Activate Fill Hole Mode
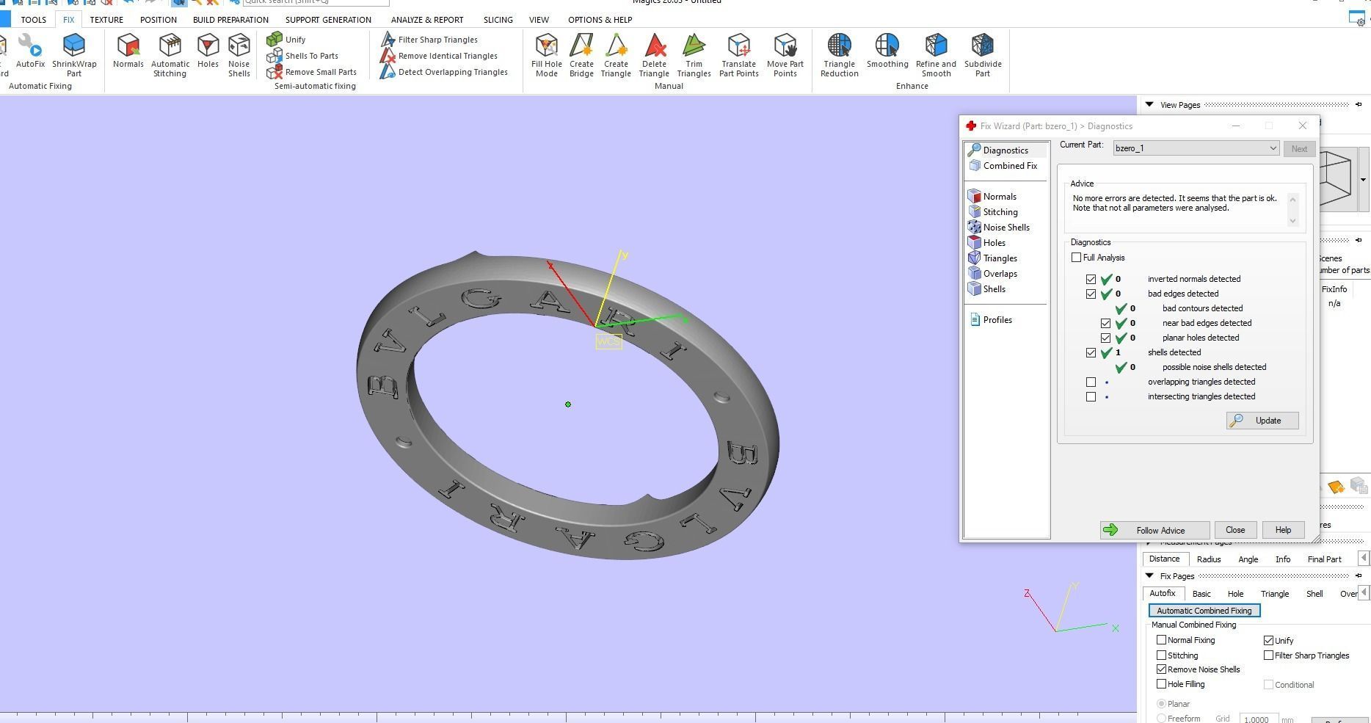This screenshot has width=1371, height=723. tap(547, 55)
